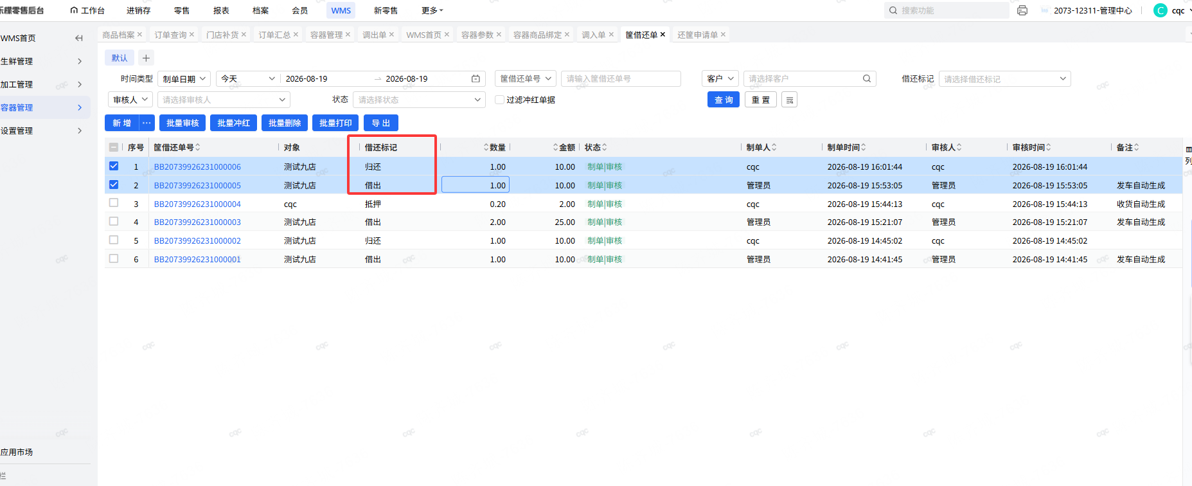The width and height of the screenshot is (1192, 486).
Task: Close the 商品档案 tab
Action: (x=139, y=35)
